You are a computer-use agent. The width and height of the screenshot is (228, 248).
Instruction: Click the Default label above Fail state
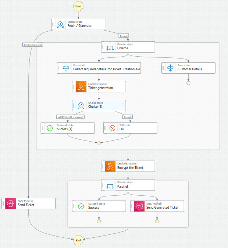[128, 117]
